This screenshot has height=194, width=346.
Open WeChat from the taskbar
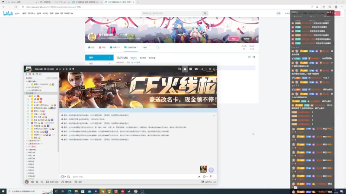click(103, 191)
